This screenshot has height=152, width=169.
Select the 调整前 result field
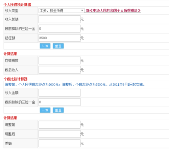click(59, 125)
